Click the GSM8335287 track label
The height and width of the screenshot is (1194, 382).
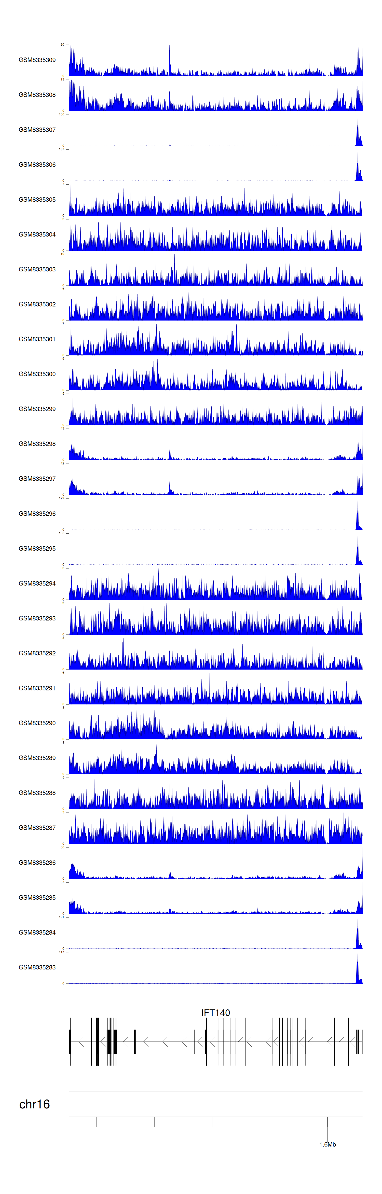tap(37, 827)
